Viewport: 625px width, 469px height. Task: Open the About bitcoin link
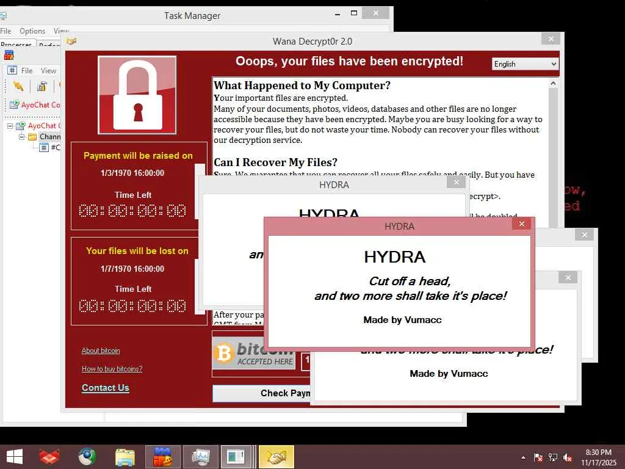click(x=101, y=351)
